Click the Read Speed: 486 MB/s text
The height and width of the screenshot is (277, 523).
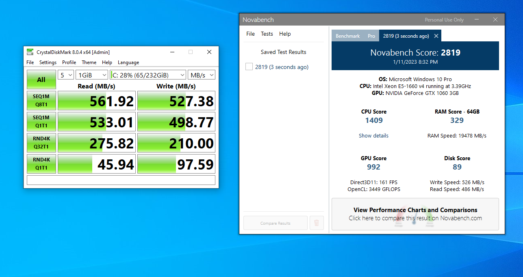tap(457, 189)
